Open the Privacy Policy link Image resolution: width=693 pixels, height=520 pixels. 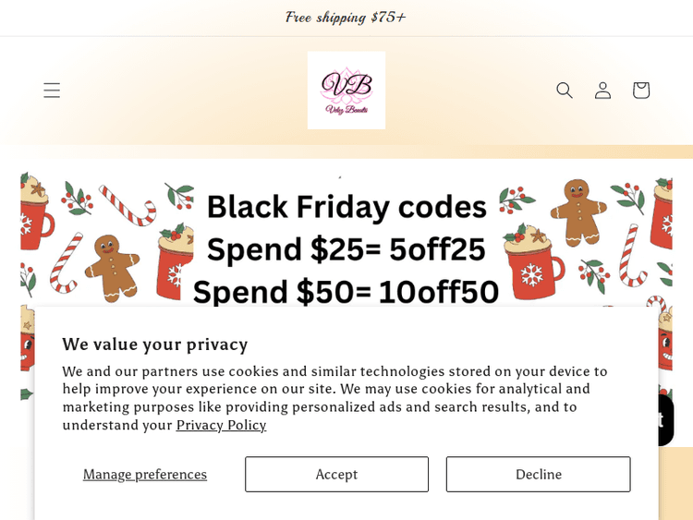pos(221,425)
